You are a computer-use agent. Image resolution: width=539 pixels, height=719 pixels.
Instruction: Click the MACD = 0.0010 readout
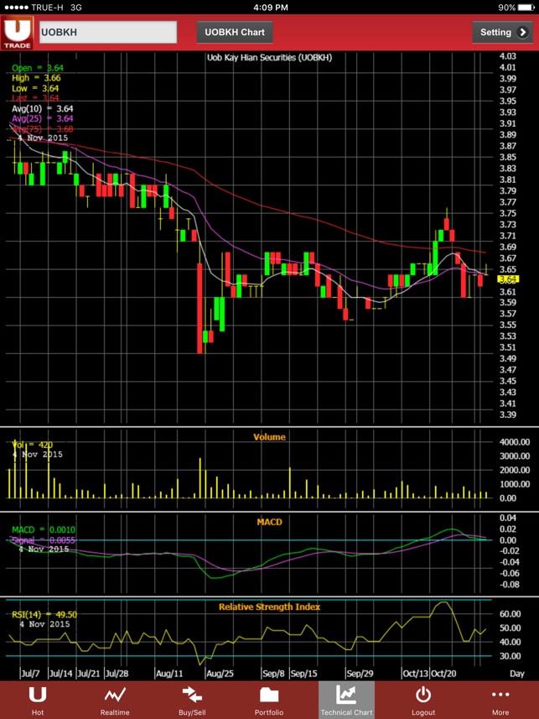(44, 530)
